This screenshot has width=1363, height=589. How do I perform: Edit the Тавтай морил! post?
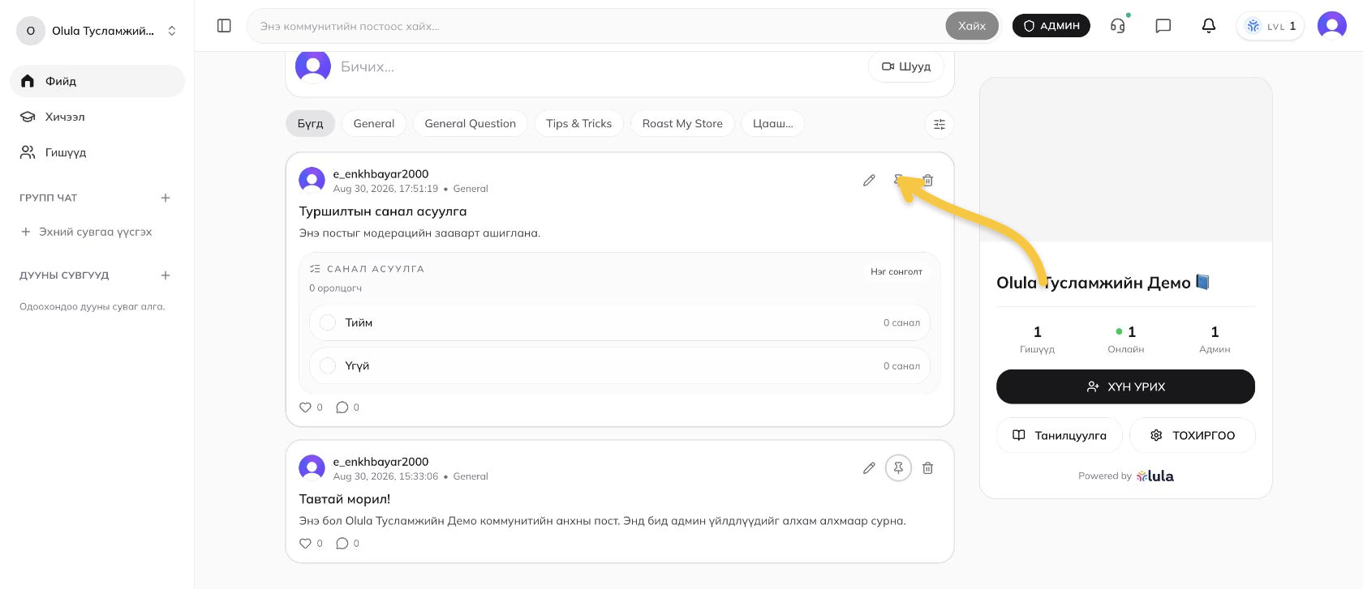pos(869,467)
